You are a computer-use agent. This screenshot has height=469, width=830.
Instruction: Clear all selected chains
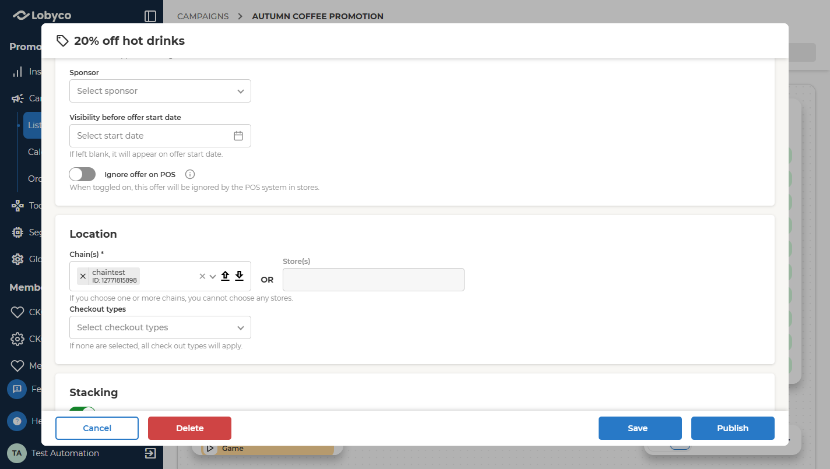pos(202,276)
